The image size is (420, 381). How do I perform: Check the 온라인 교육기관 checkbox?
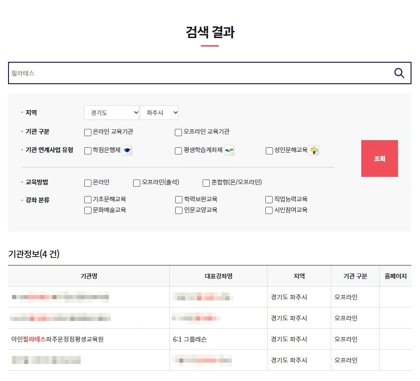tap(88, 132)
